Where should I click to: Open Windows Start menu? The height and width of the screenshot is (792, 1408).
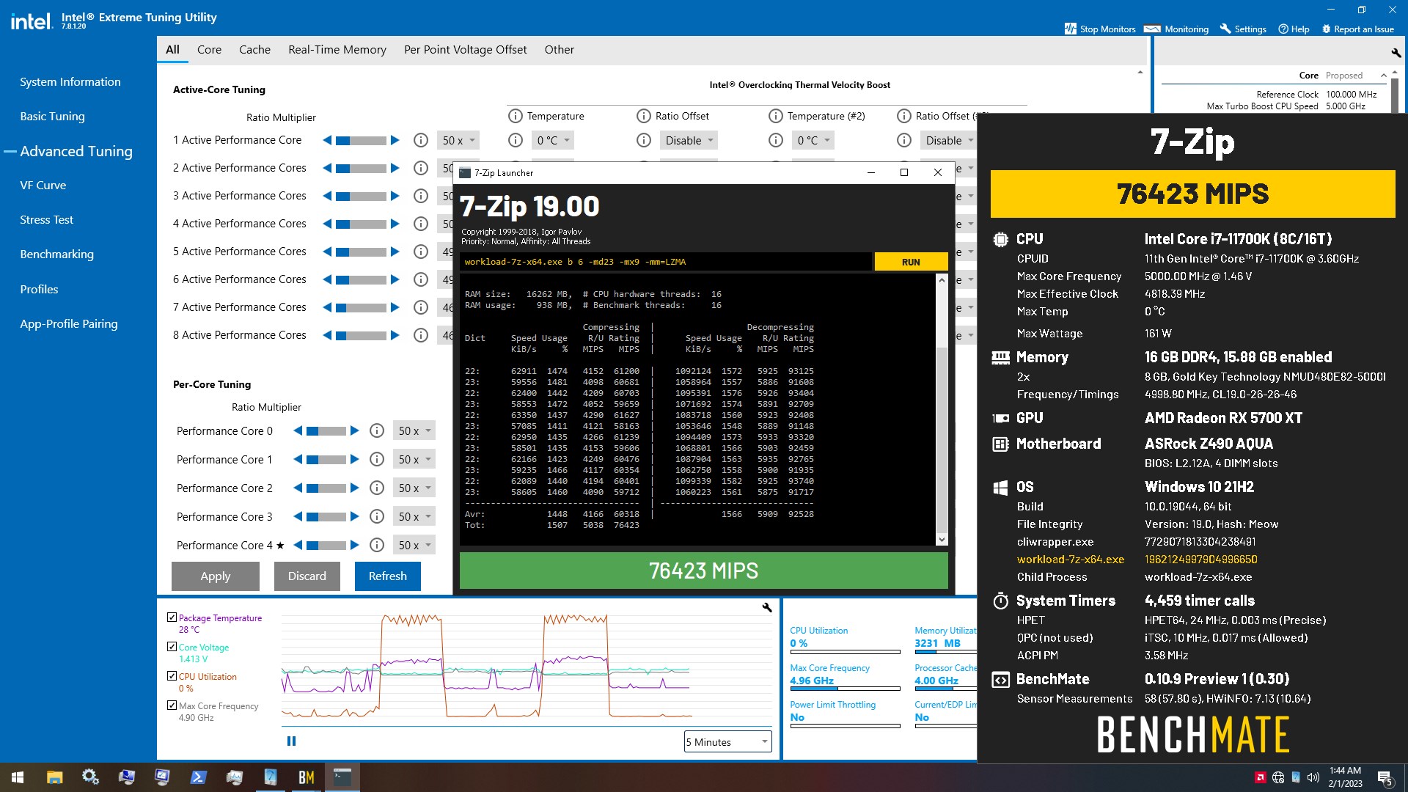point(18,777)
